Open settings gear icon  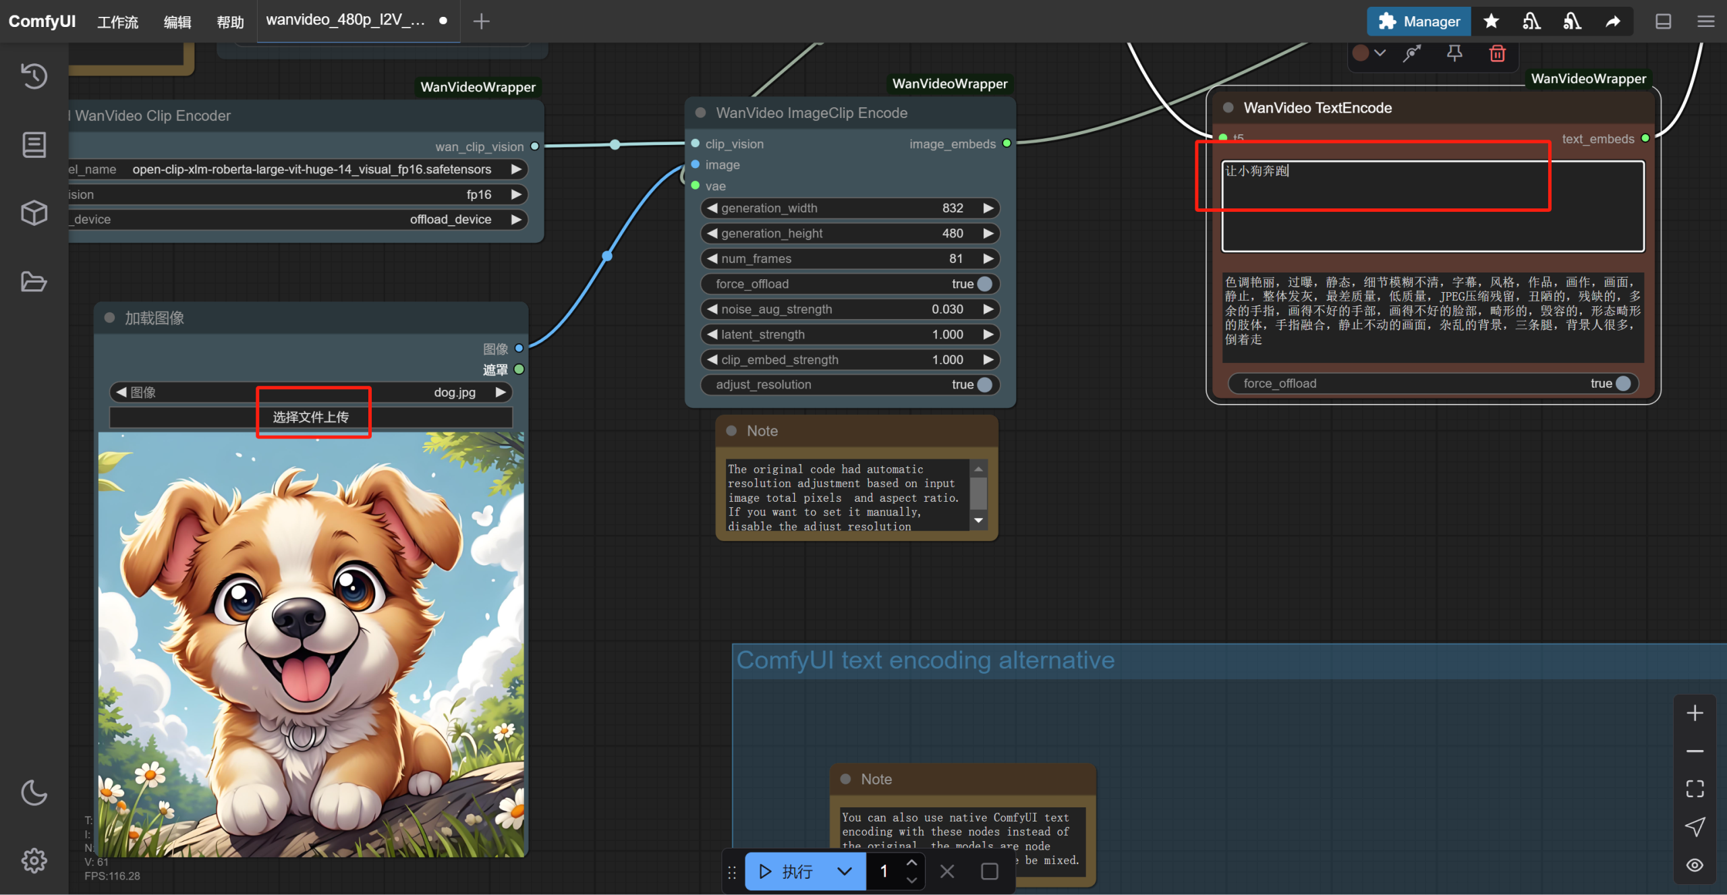coord(34,860)
